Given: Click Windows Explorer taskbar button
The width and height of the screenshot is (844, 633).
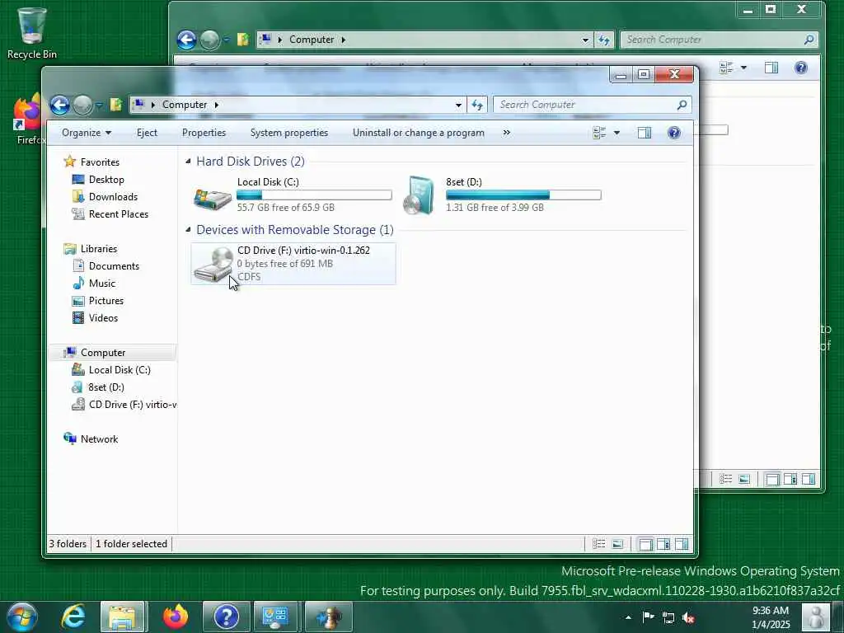Looking at the screenshot, I should (122, 617).
